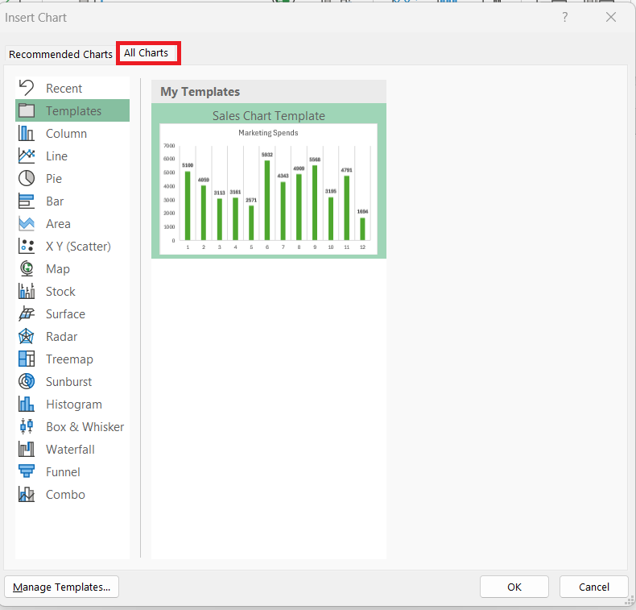Select the Map chart globe icon
The width and height of the screenshot is (636, 610).
27,268
